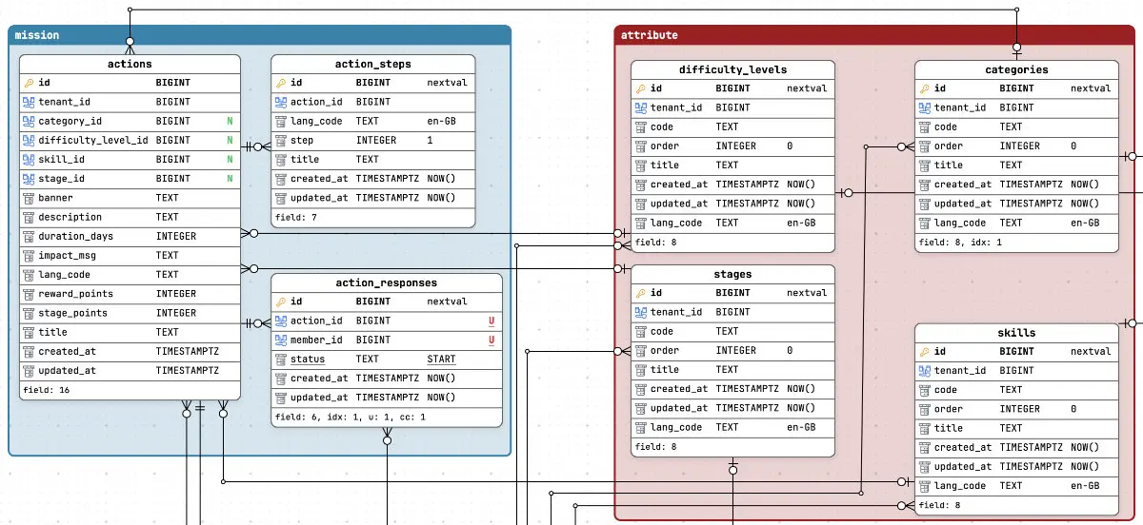Select the mission group header
Screen dimensions: 1143x525
[259, 35]
